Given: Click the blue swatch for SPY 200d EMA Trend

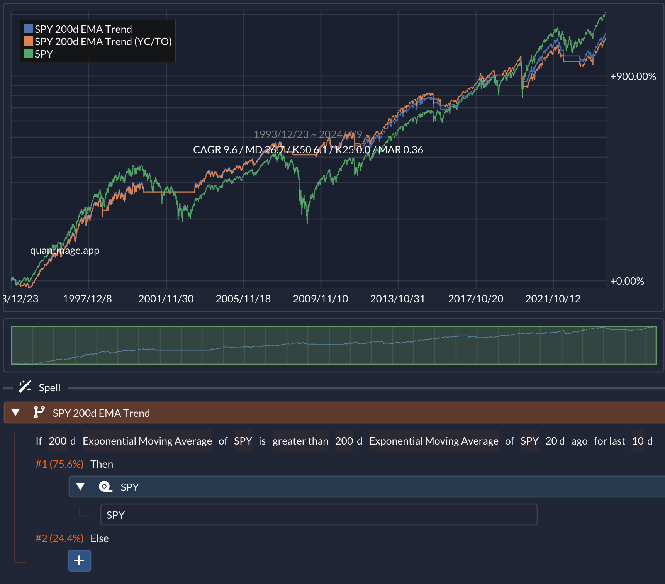Looking at the screenshot, I should point(28,29).
